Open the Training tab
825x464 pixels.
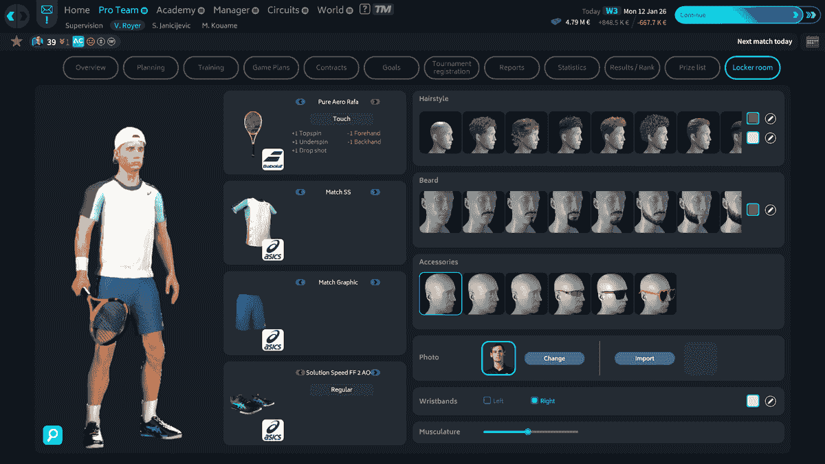click(211, 67)
